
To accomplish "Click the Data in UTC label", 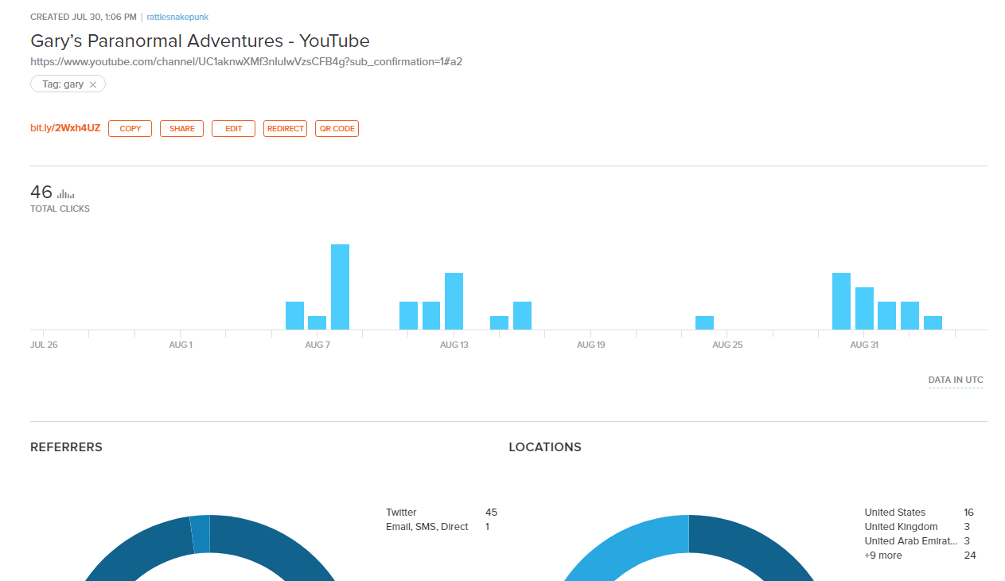I will (956, 380).
